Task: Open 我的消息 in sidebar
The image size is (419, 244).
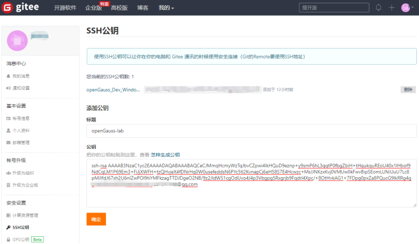Action: (x=21, y=76)
